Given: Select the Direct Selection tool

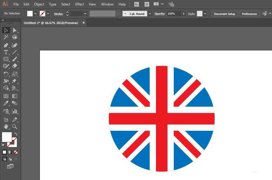Looking at the screenshot, I should 15,30.
